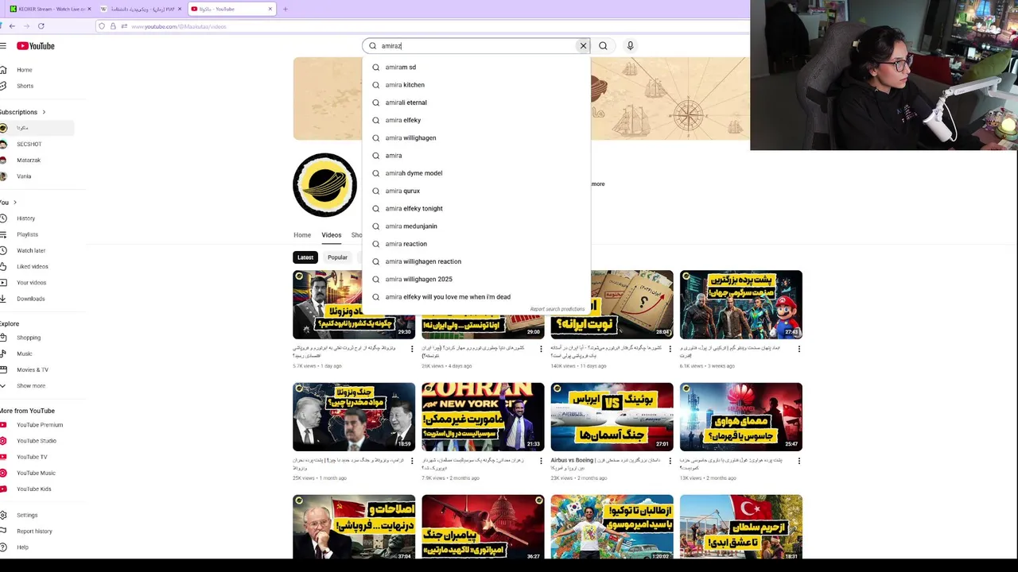This screenshot has width=1018, height=572.
Task: Open the channel Videos tab
Action: (332, 235)
